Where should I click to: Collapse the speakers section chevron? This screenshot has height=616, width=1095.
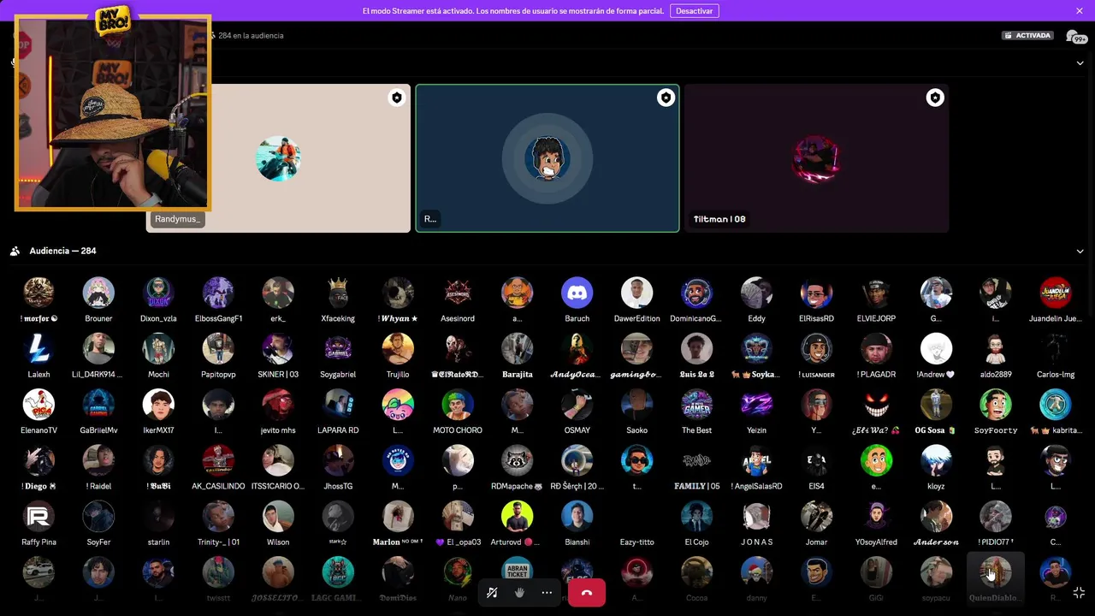click(x=1080, y=62)
